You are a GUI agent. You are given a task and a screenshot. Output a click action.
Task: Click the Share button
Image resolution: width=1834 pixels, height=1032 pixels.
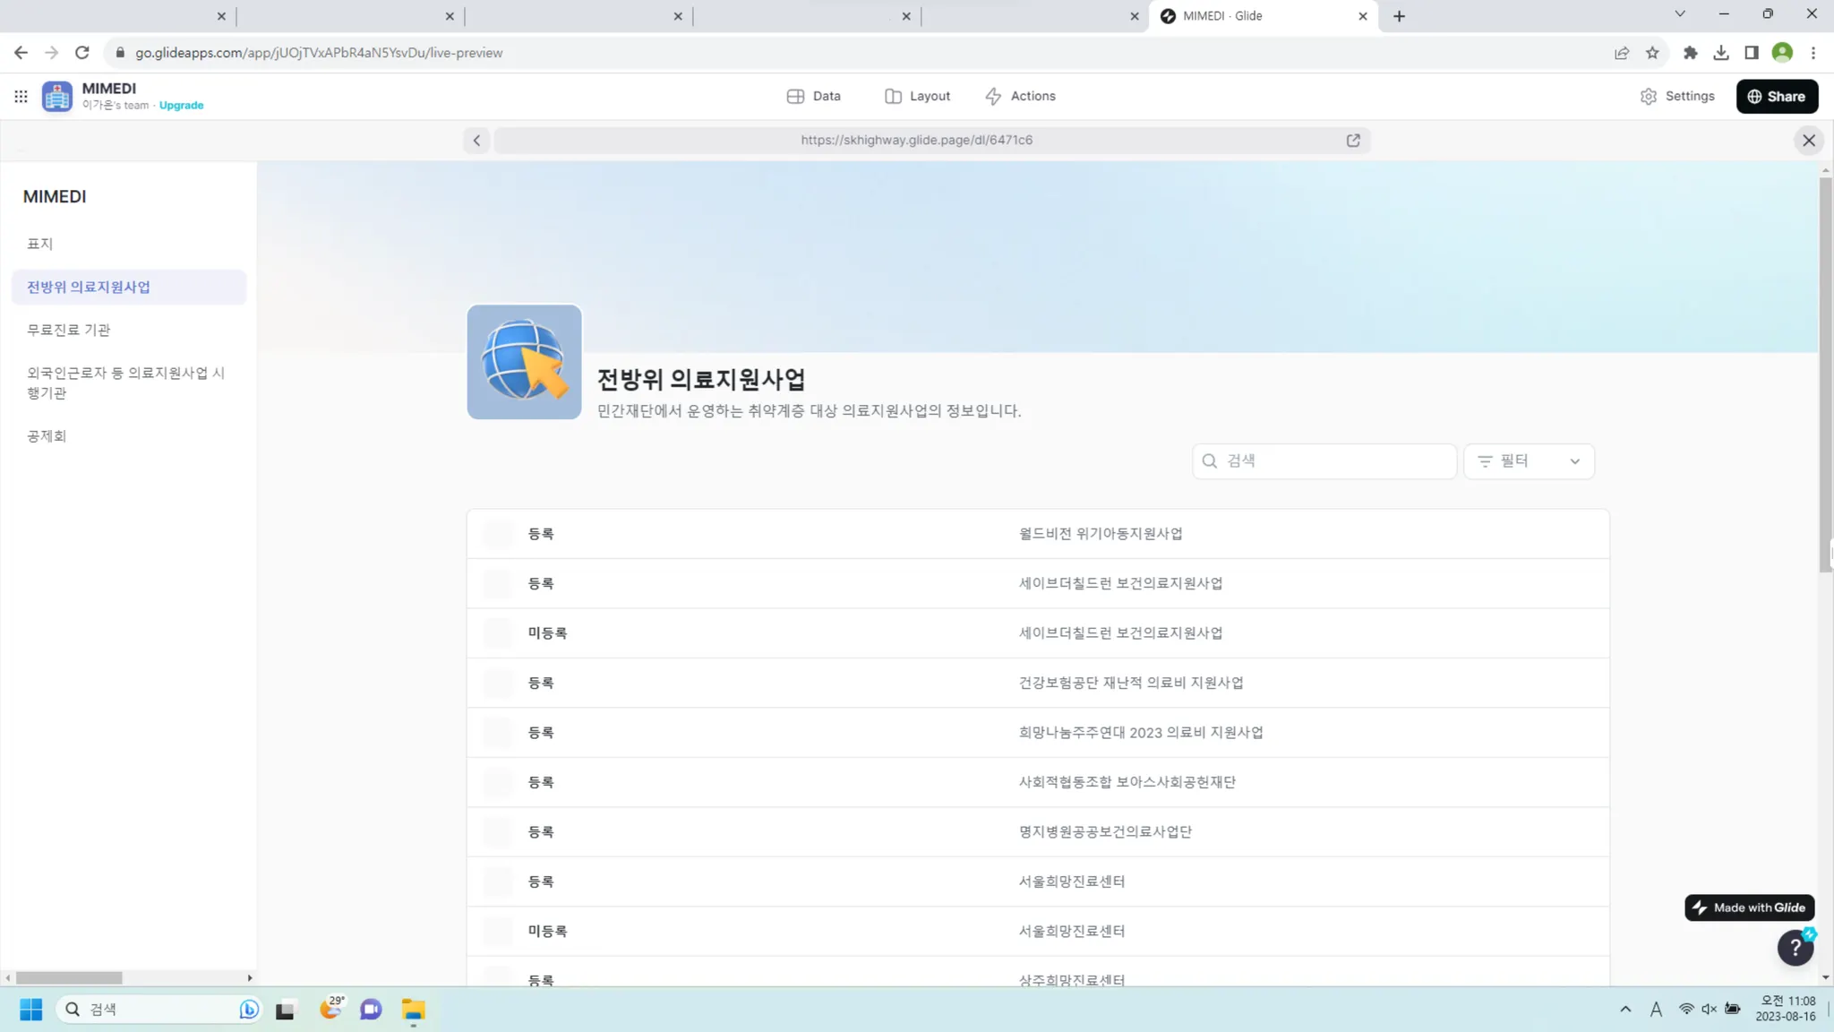coord(1776,96)
